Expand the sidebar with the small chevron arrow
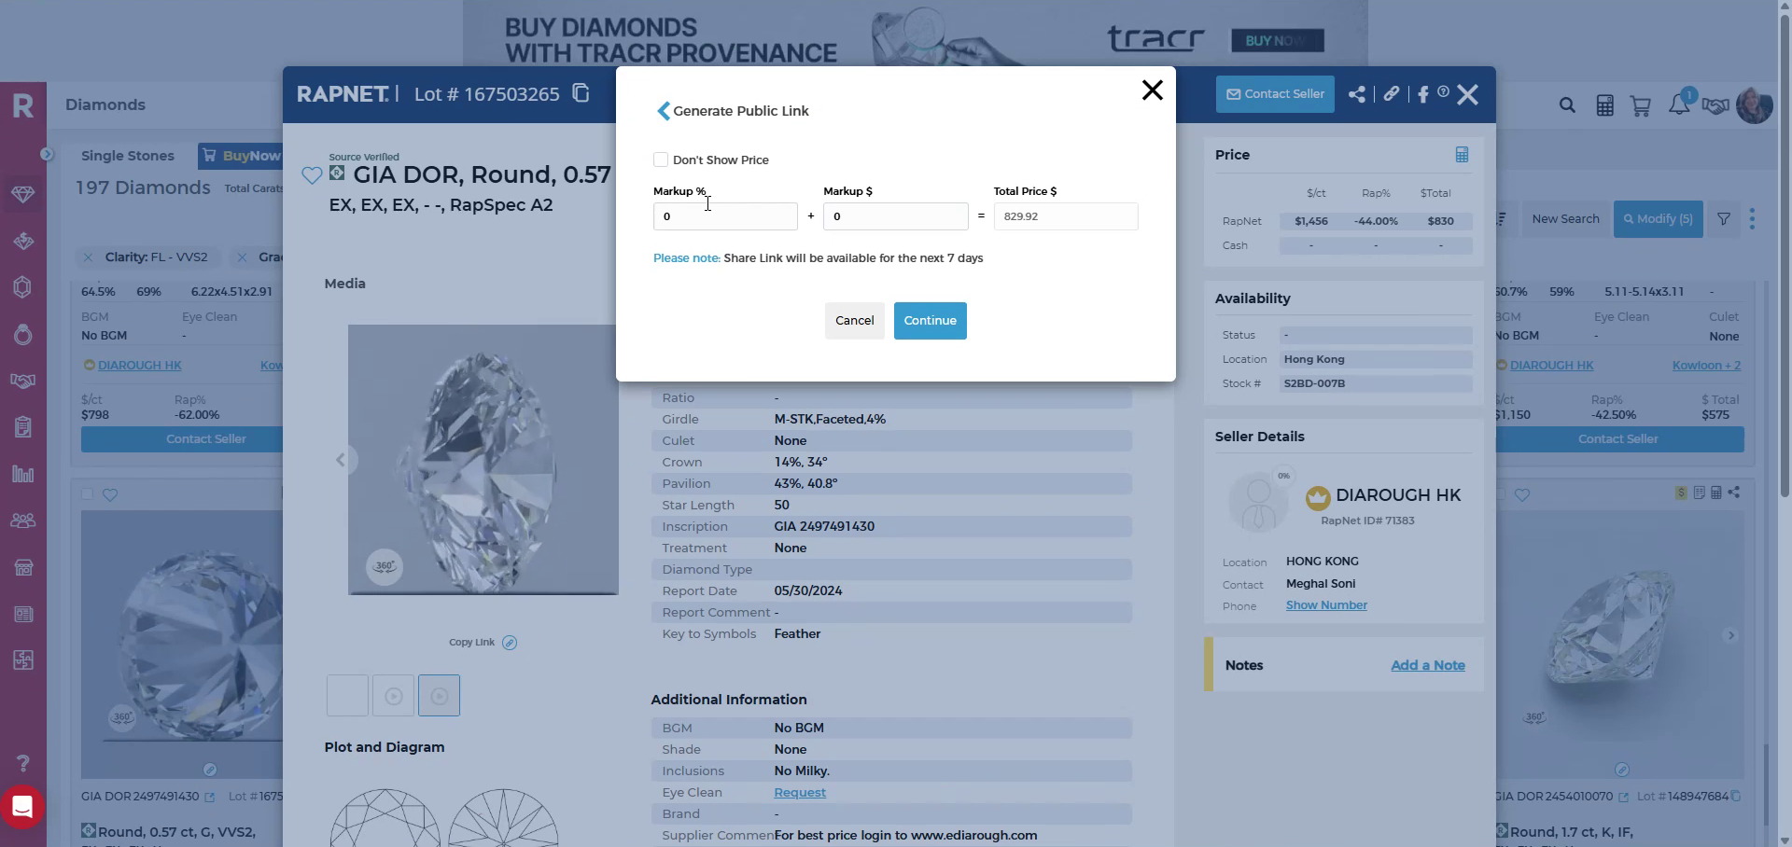The image size is (1792, 847). pos(47,154)
